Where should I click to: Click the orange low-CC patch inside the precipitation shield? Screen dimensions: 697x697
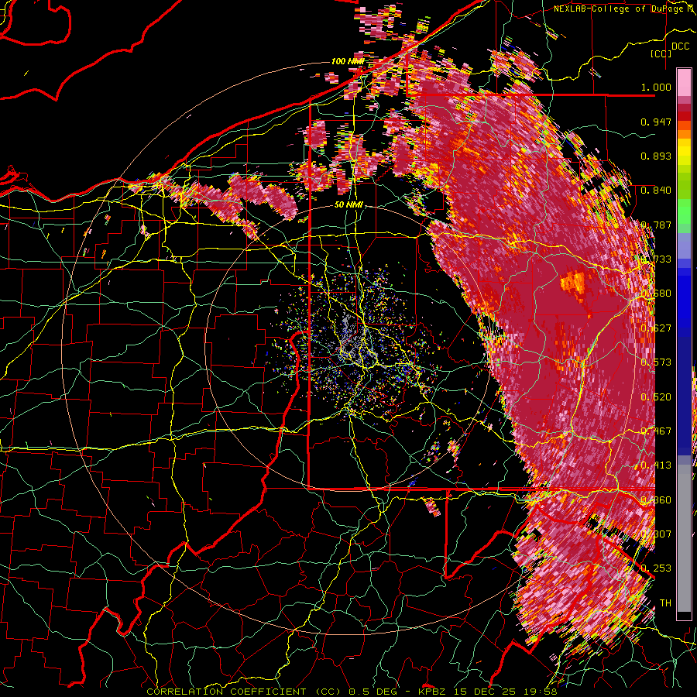[x=573, y=282]
